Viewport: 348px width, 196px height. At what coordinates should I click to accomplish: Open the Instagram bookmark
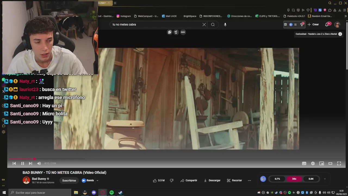(124, 16)
